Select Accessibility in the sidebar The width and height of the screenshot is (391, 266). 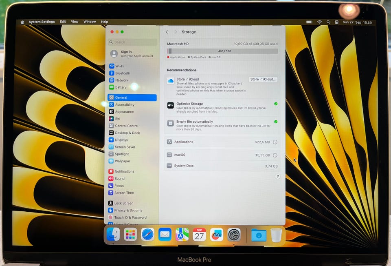click(x=132, y=105)
